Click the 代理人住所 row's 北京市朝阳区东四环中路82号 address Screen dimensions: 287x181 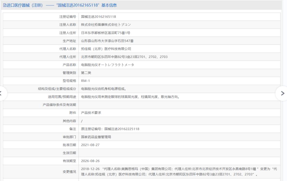click(x=124, y=57)
